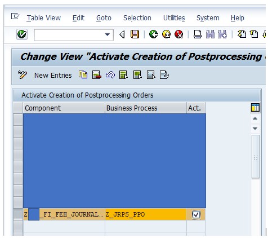Click the Copy As icon
This screenshot has height=238, width=268.
point(83,75)
